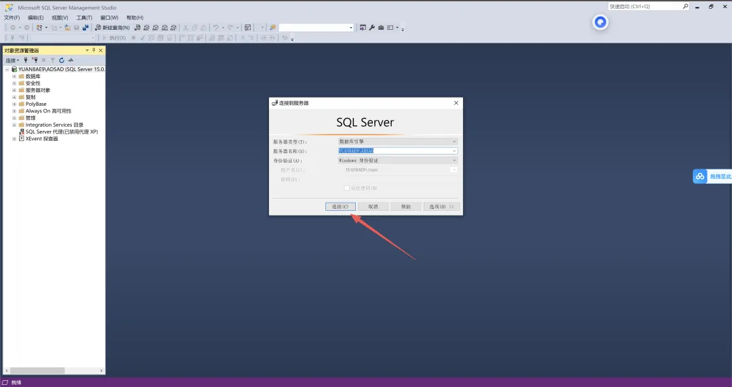Select the 复制 replication folder
Viewport: 732px width, 387px height.
[x=30, y=97]
